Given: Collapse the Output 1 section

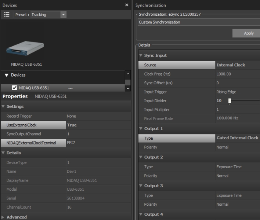Looking at the screenshot, I should (x=141, y=129).
